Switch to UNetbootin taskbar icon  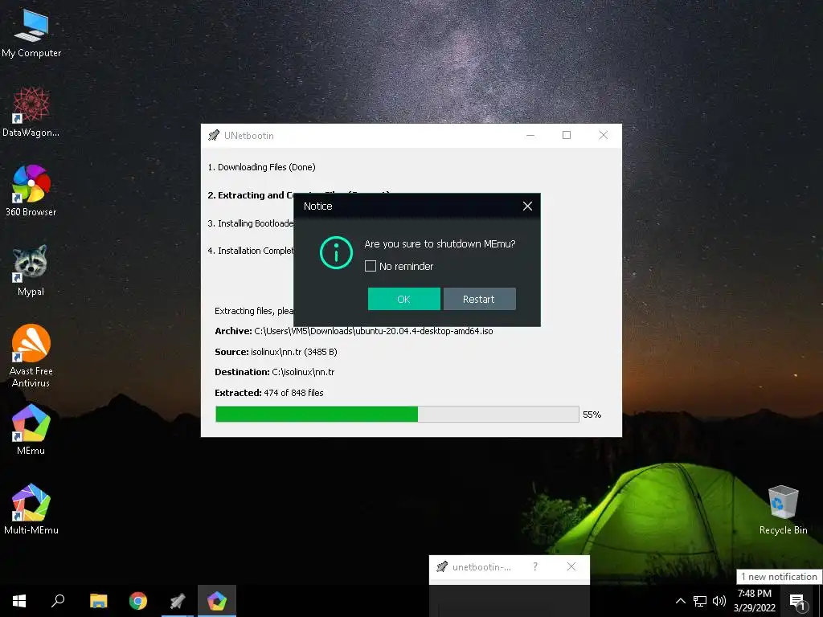pyautogui.click(x=178, y=601)
